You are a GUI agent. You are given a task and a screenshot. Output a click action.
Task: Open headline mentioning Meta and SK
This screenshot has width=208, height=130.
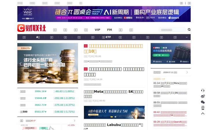[x=114, y=94]
